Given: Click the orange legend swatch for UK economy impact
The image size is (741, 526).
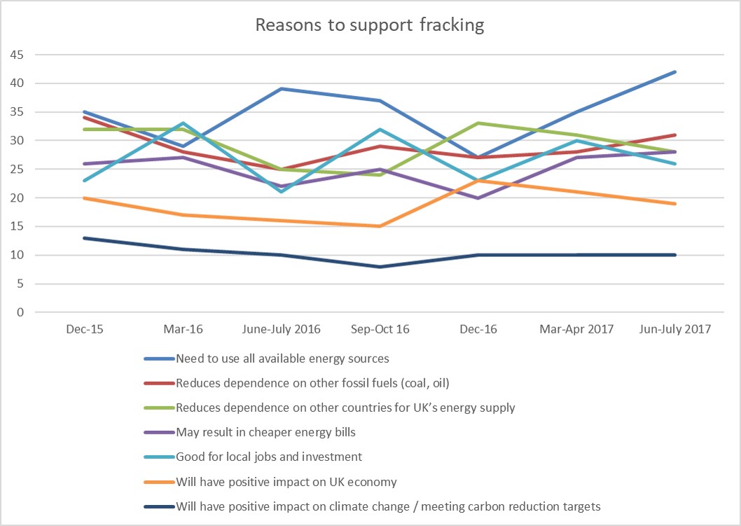Looking at the screenshot, I should point(158,481).
